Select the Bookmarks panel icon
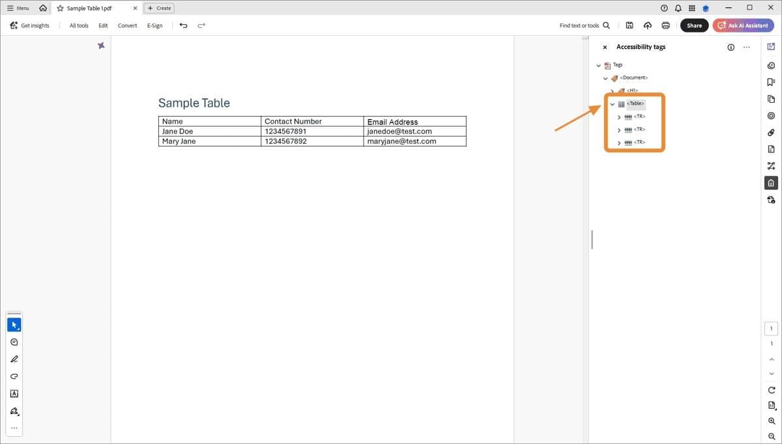 coord(771,82)
